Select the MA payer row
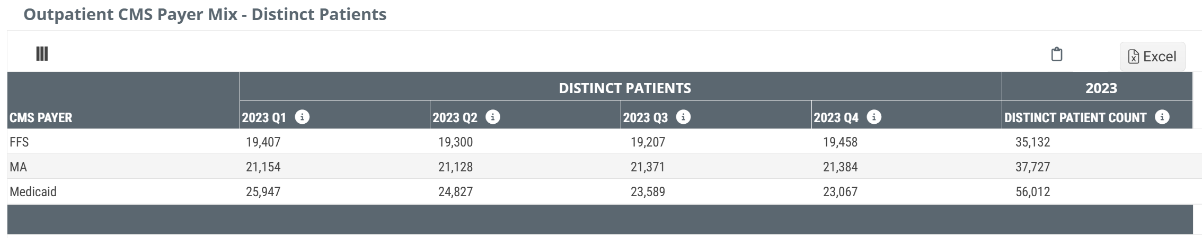This screenshot has height=238, width=1202. click(600, 167)
